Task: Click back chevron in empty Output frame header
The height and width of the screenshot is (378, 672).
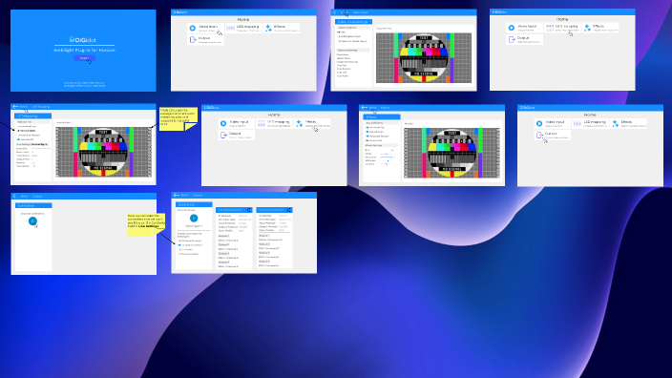Action: click(14, 197)
